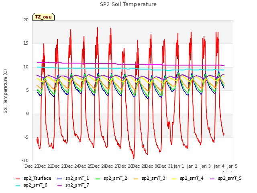Click the blue sp2_smT_1 legend swatch
257x193 pixels.
60,179
